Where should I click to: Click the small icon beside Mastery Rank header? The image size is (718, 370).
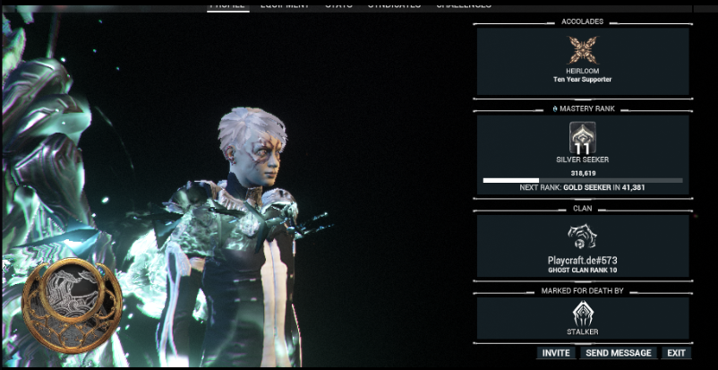[555, 109]
